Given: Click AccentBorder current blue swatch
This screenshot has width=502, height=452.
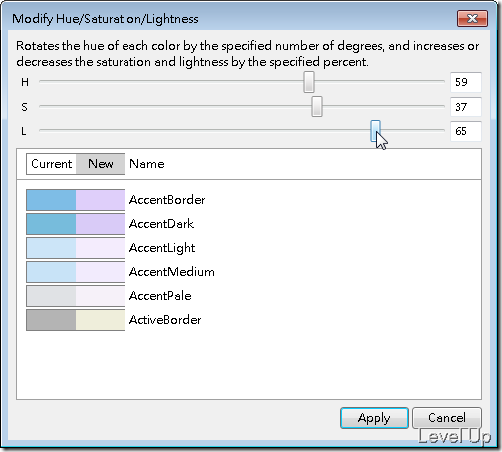Looking at the screenshot, I should tap(51, 200).
